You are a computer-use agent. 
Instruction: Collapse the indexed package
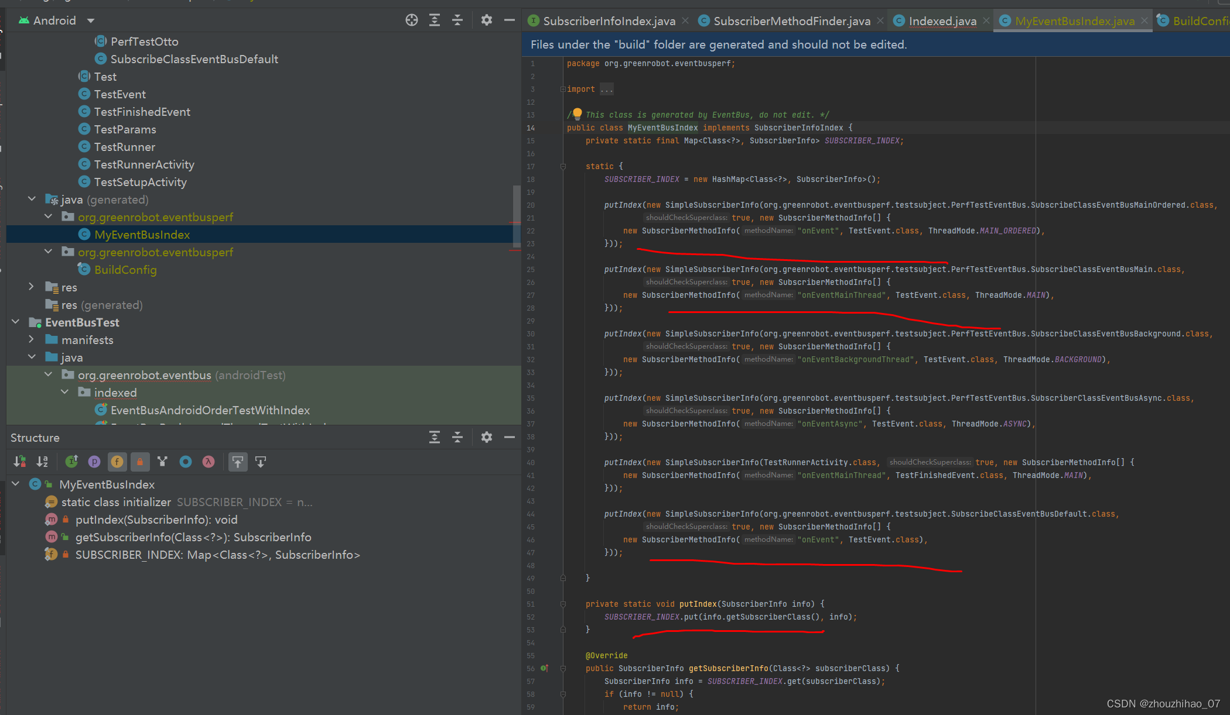click(x=65, y=393)
